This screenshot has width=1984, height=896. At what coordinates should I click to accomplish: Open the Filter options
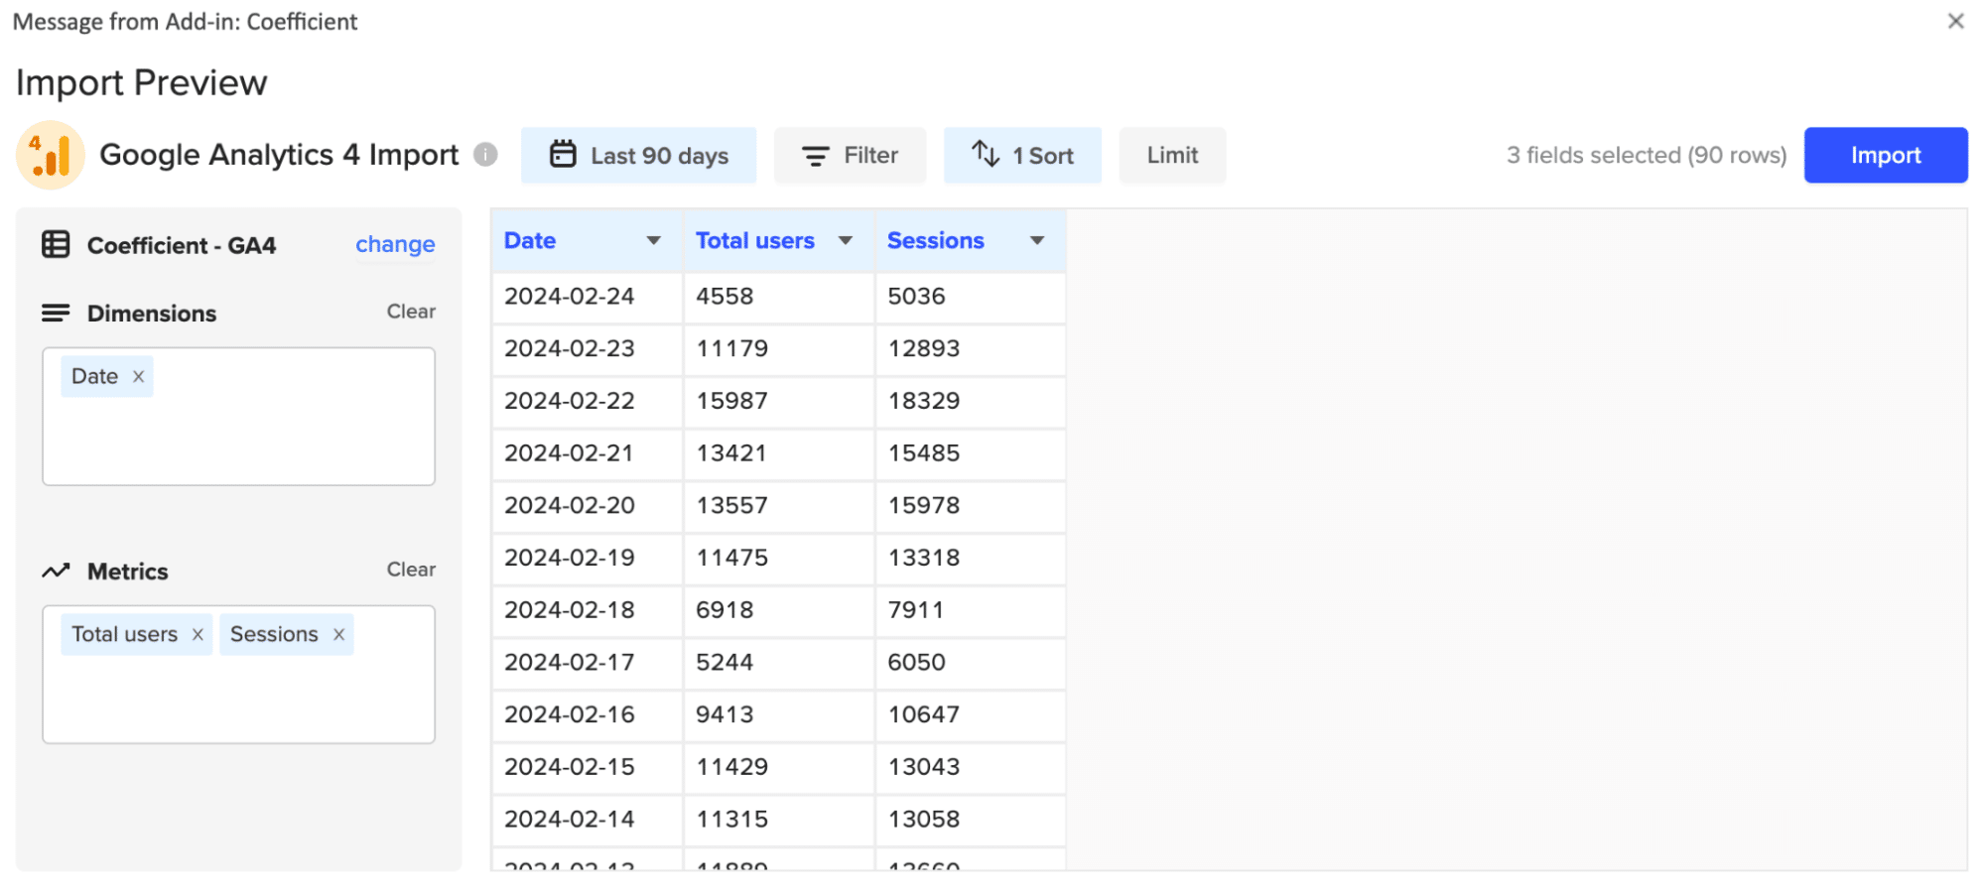850,156
